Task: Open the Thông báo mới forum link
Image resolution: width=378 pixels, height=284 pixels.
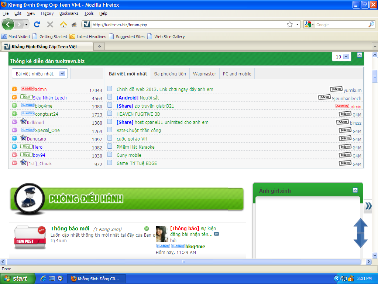Action: [x=70, y=229]
